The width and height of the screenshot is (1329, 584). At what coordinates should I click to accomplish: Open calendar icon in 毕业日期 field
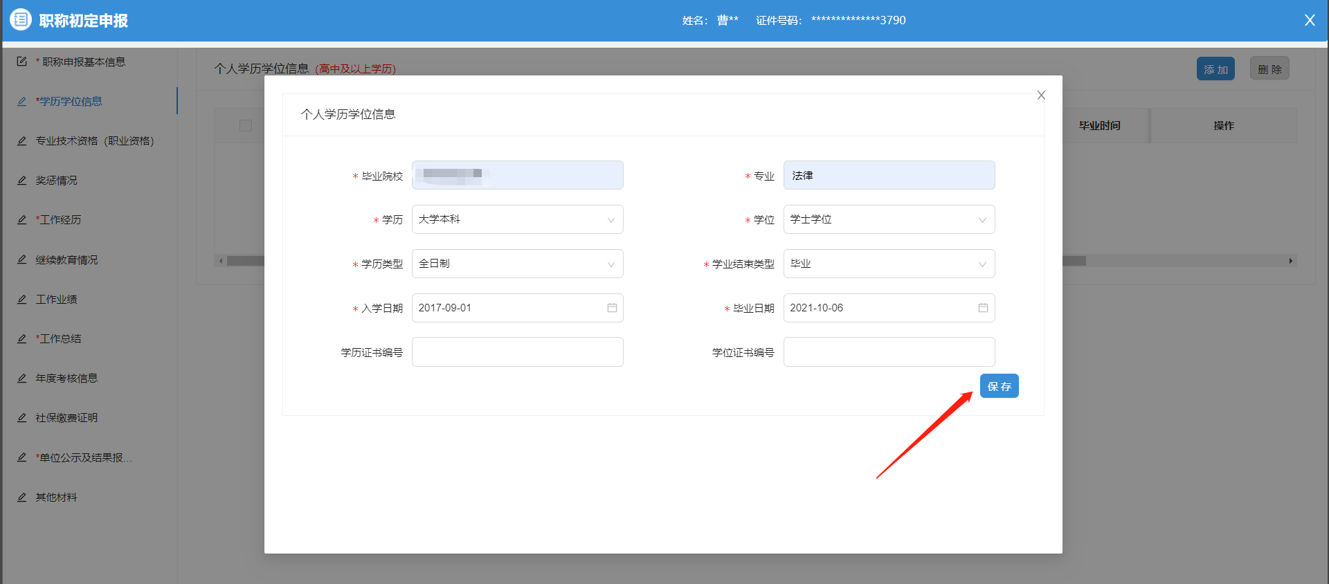pyautogui.click(x=983, y=308)
